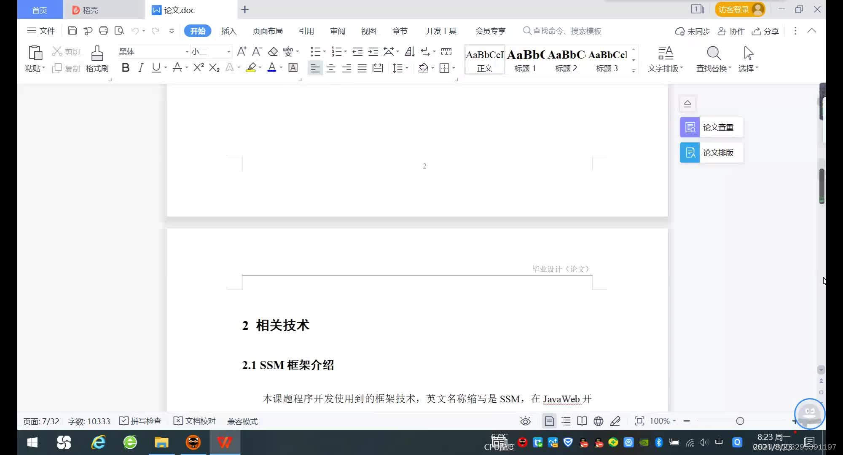Toggle Italic formatting
Viewport: 843px width, 455px height.
point(141,68)
